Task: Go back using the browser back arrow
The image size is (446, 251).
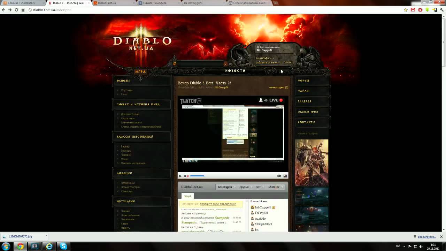Action: pos(3,10)
